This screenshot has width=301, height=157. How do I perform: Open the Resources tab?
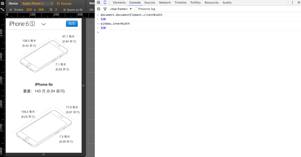(212, 2)
